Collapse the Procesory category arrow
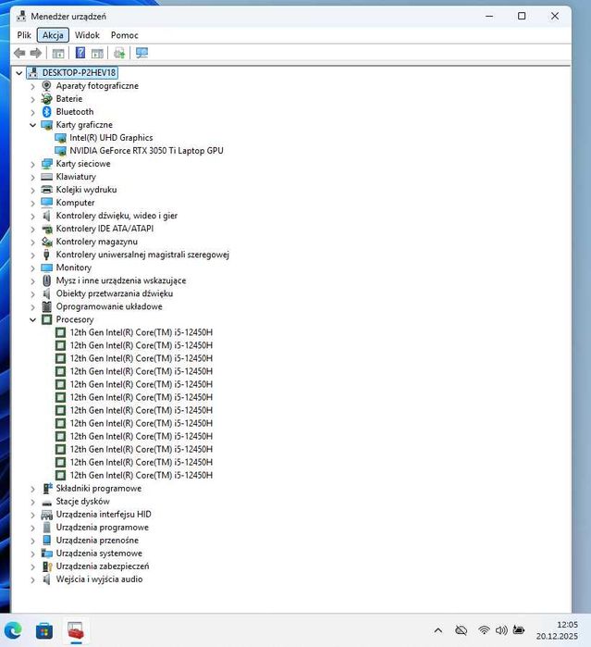591x647 pixels. click(x=32, y=319)
